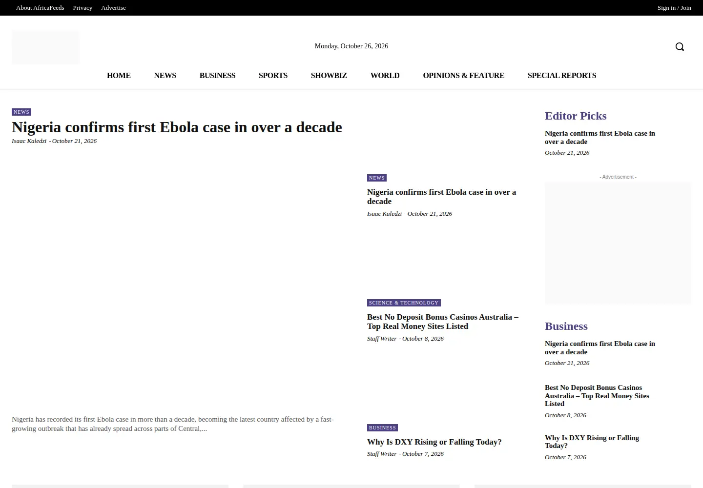Click the Editor Picks heading
703x488 pixels.
click(x=576, y=116)
